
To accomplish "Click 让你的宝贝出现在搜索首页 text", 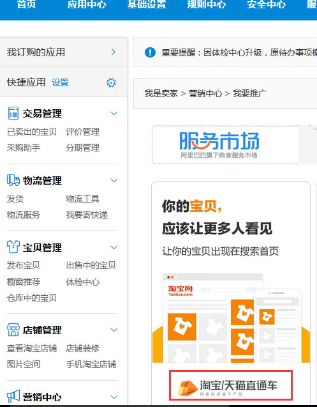I will (x=220, y=251).
